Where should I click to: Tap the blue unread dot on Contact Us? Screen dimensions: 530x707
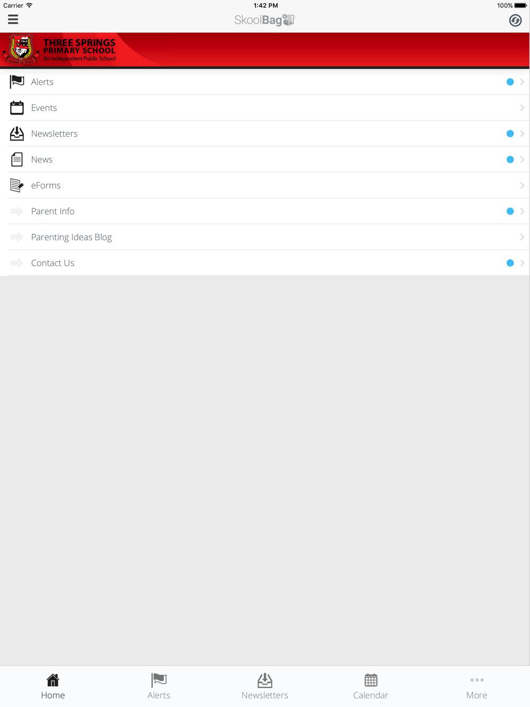pyautogui.click(x=510, y=263)
